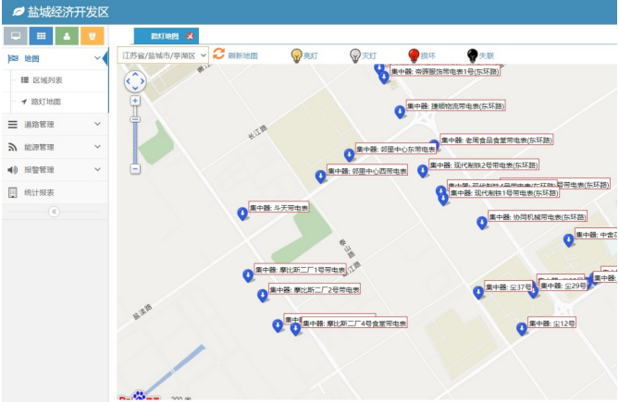
Task: Click the map zoom slider track
Action: click(x=135, y=139)
